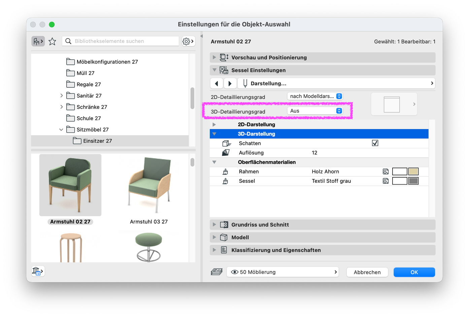Open surface picker icon for Rahmen
This screenshot has height=317, width=469.
point(386,172)
